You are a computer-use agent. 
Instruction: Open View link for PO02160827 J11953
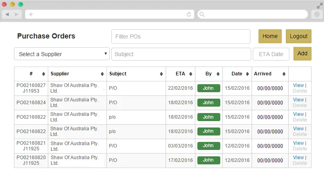click(298, 85)
